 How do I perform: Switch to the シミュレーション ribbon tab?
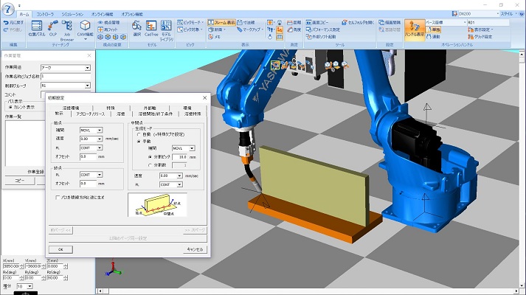(x=72, y=14)
